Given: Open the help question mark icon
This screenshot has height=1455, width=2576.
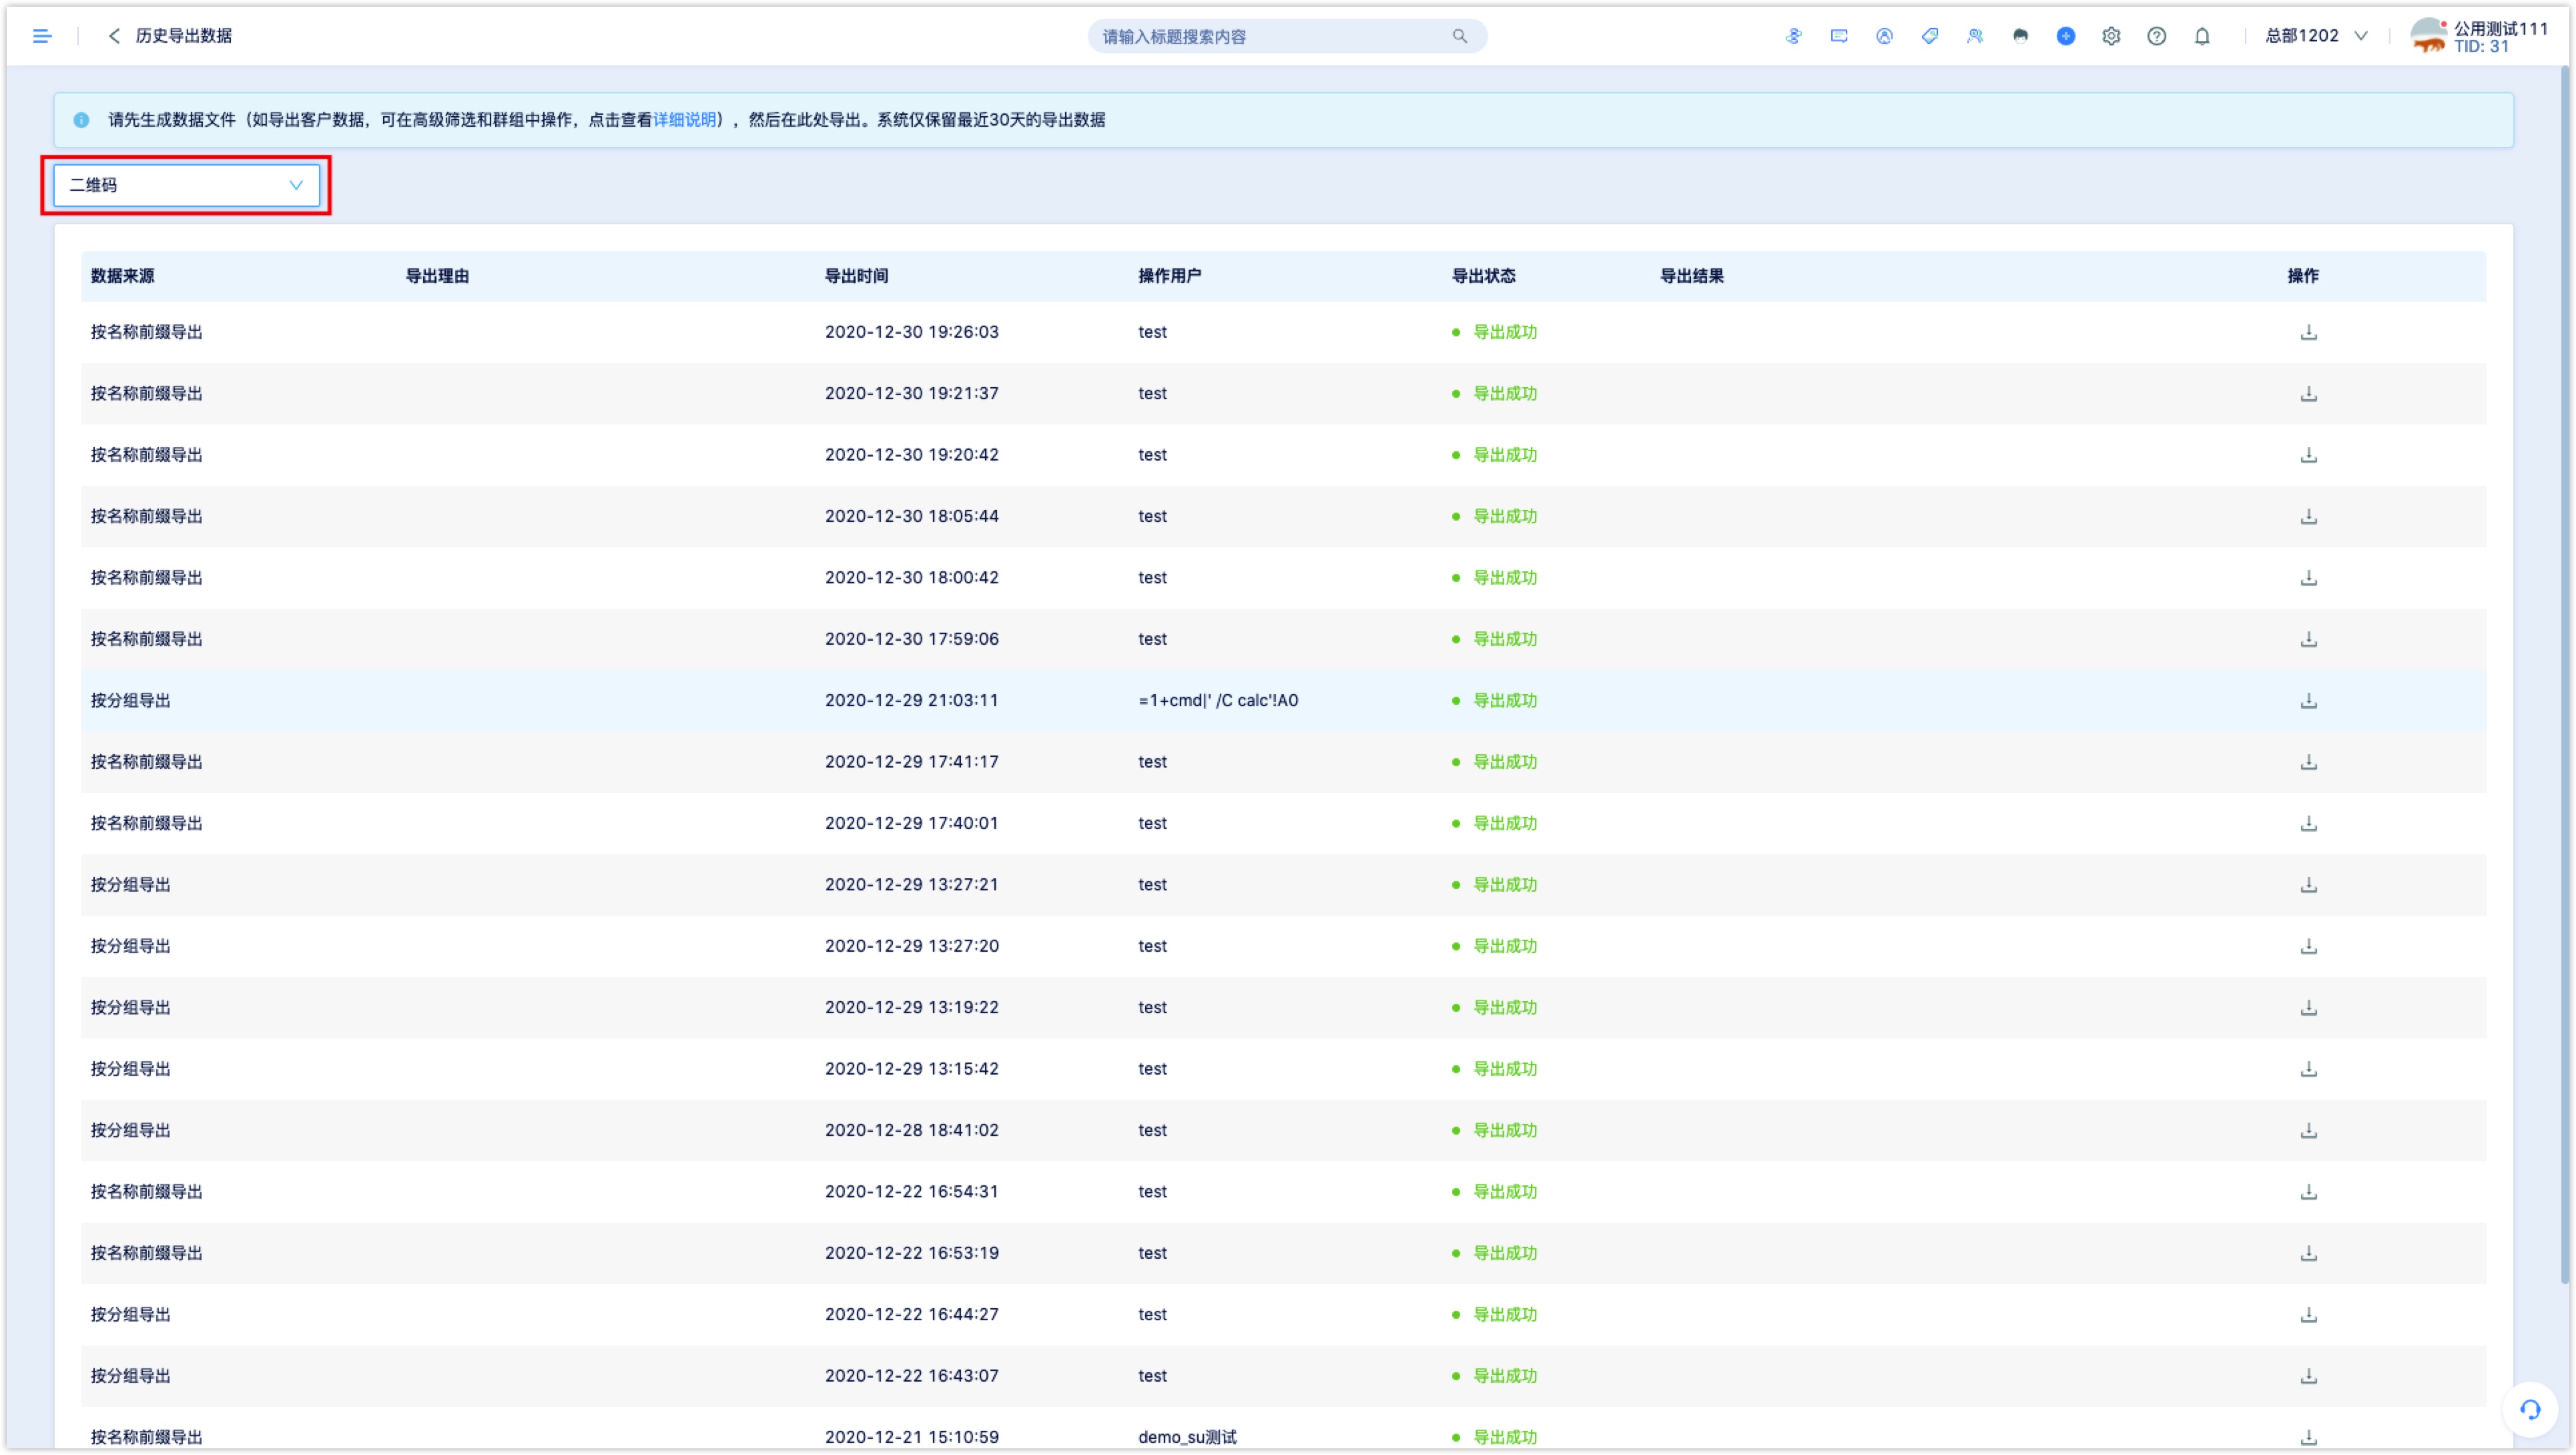Looking at the screenshot, I should (2157, 36).
